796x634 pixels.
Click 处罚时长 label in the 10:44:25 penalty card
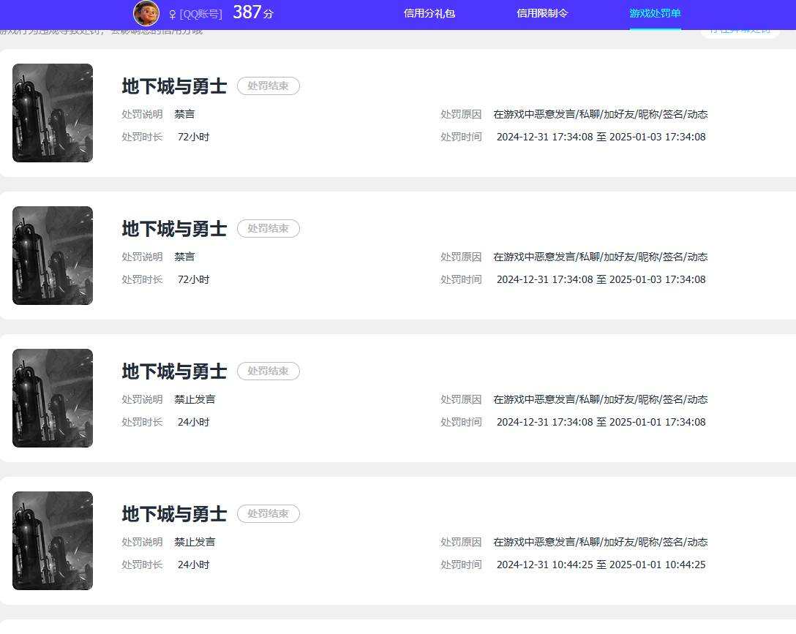pos(142,565)
